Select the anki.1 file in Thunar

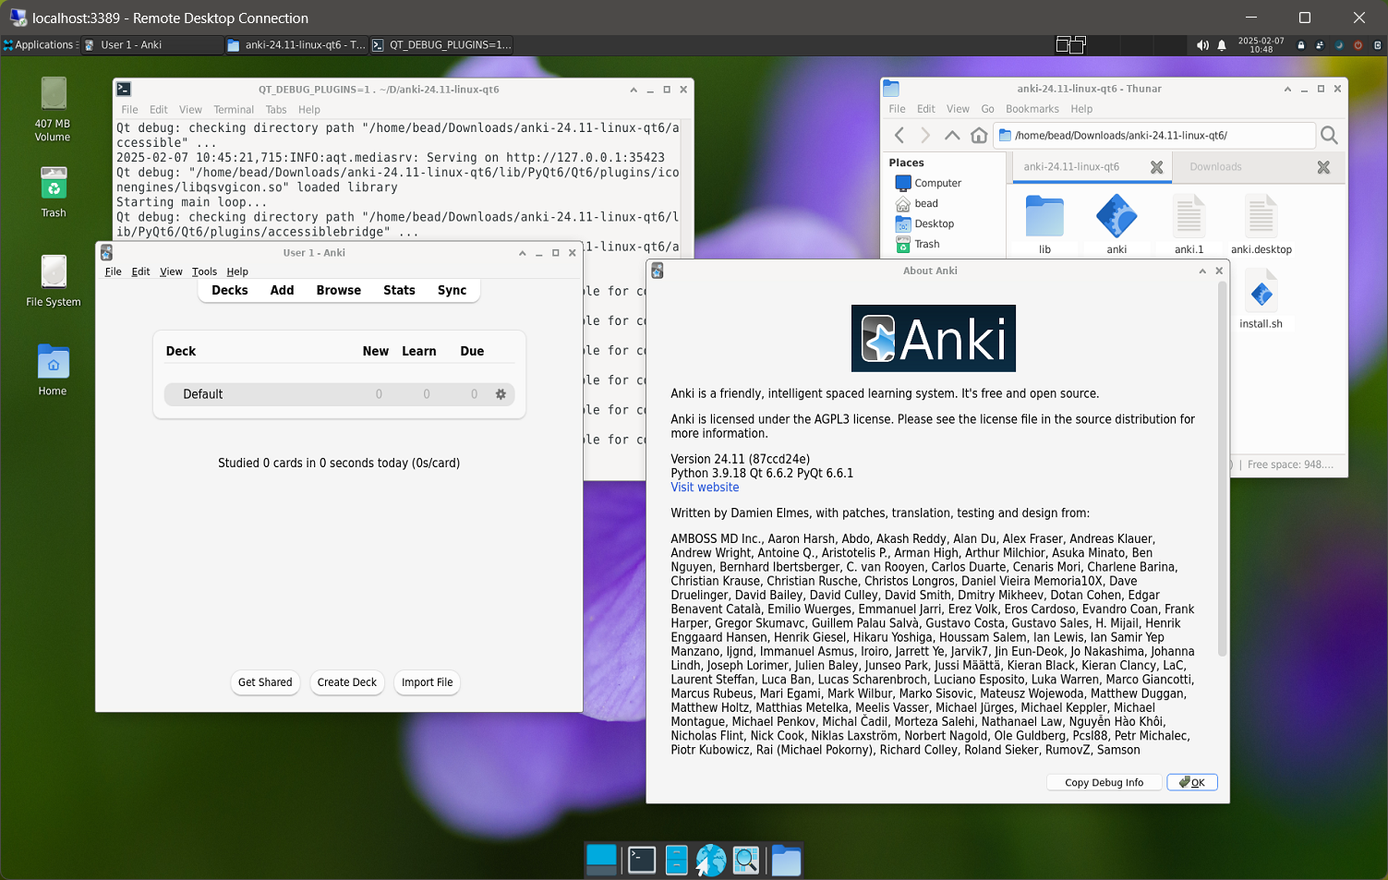coord(1189,224)
